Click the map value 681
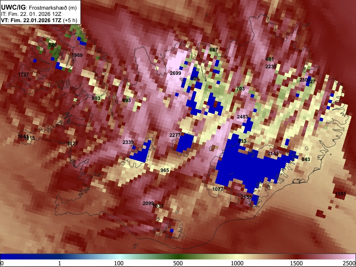Screen dimensions: 356x267 coord(270,59)
